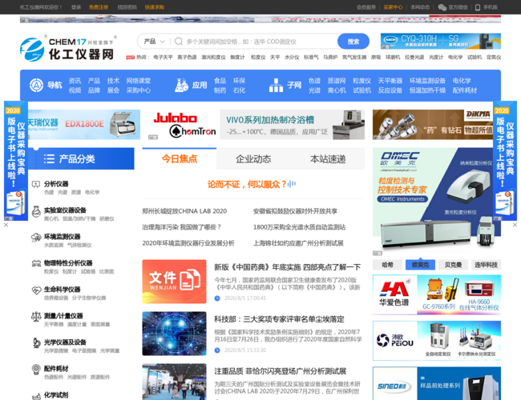Close the right floating ad banner
Viewport: 521px width, 400px height.
(x=515, y=225)
